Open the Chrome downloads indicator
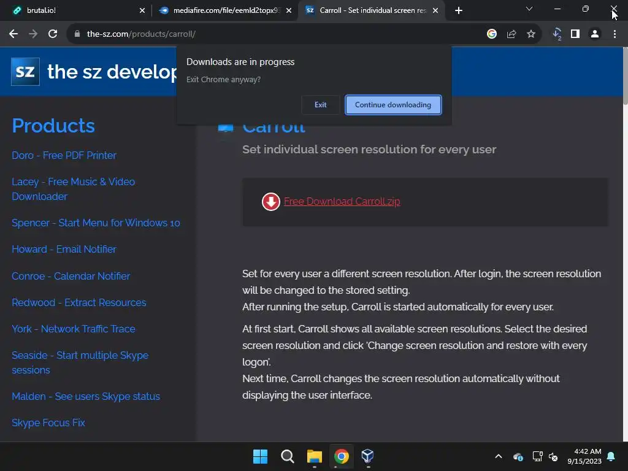The height and width of the screenshot is (471, 628). point(557,34)
